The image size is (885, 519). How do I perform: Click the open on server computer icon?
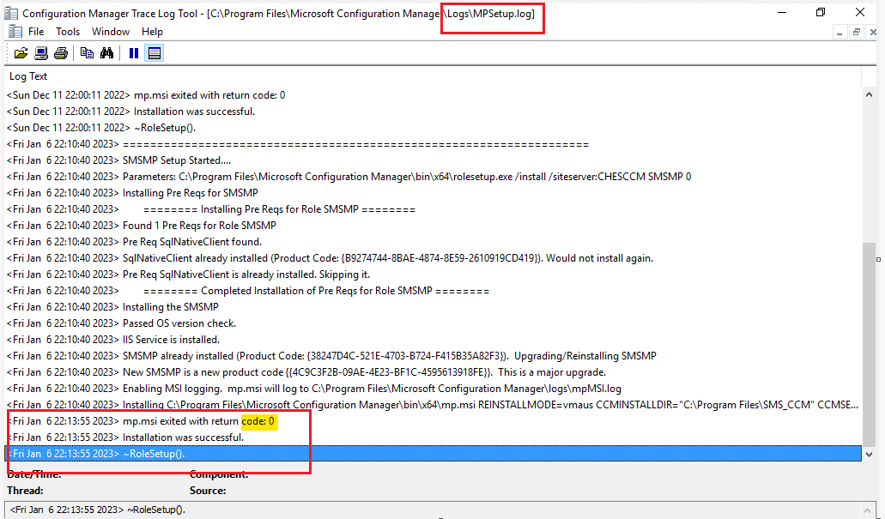tap(40, 53)
